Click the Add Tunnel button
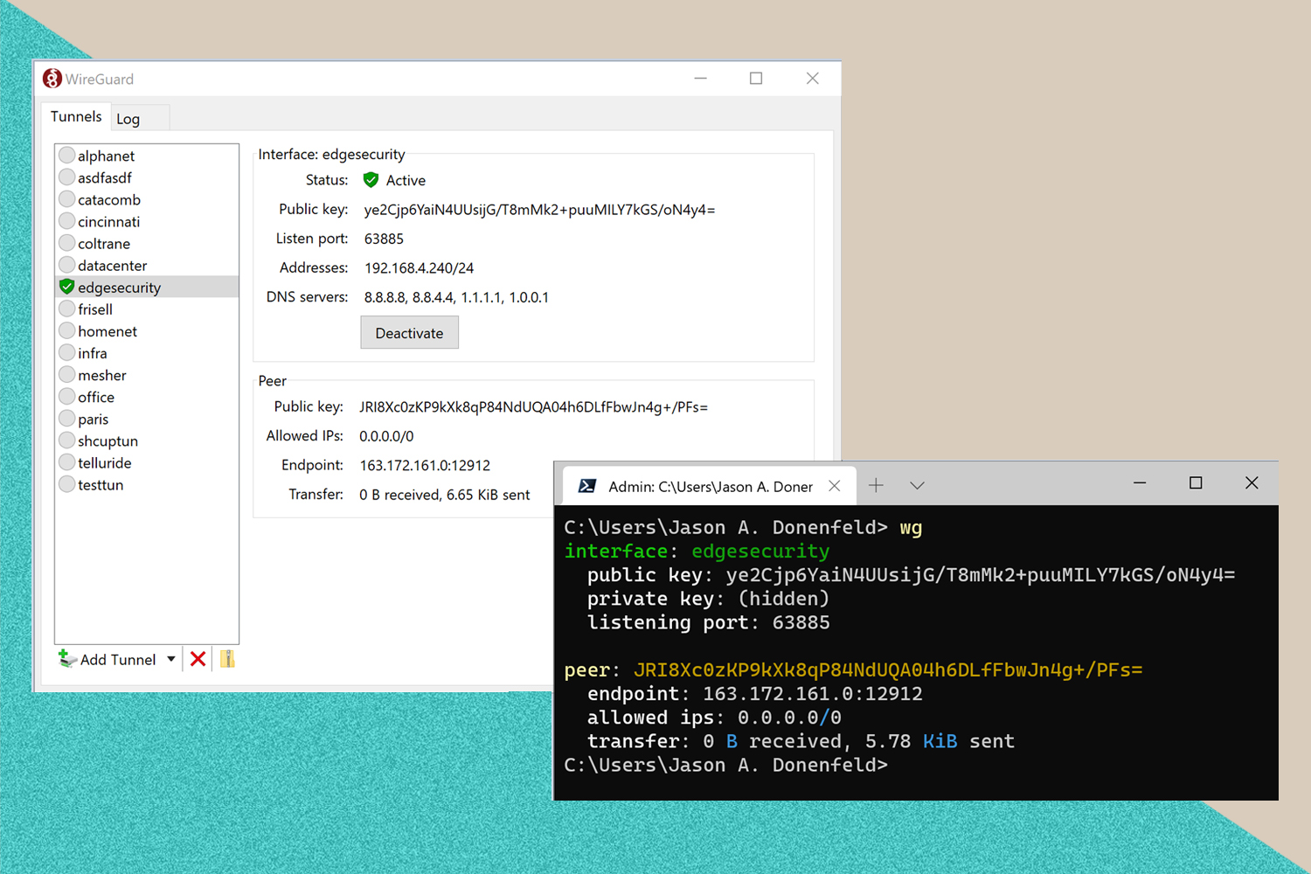This screenshot has width=1311, height=874. [x=108, y=659]
